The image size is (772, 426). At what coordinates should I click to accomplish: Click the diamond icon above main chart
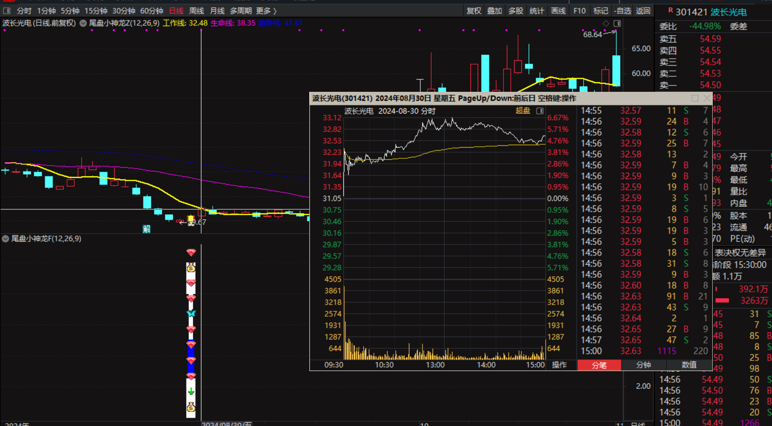(x=606, y=23)
